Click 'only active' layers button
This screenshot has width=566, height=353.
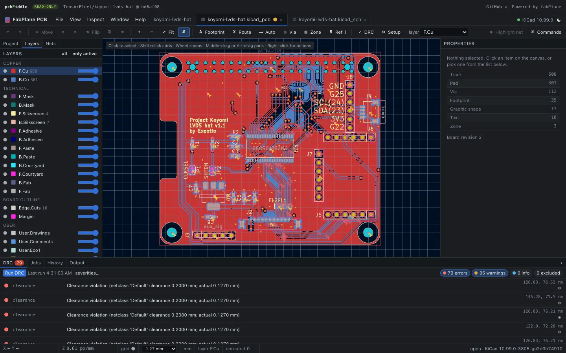85,54
